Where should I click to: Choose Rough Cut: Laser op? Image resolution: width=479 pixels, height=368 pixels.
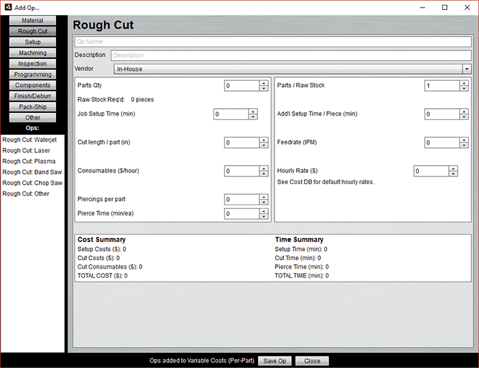point(26,150)
